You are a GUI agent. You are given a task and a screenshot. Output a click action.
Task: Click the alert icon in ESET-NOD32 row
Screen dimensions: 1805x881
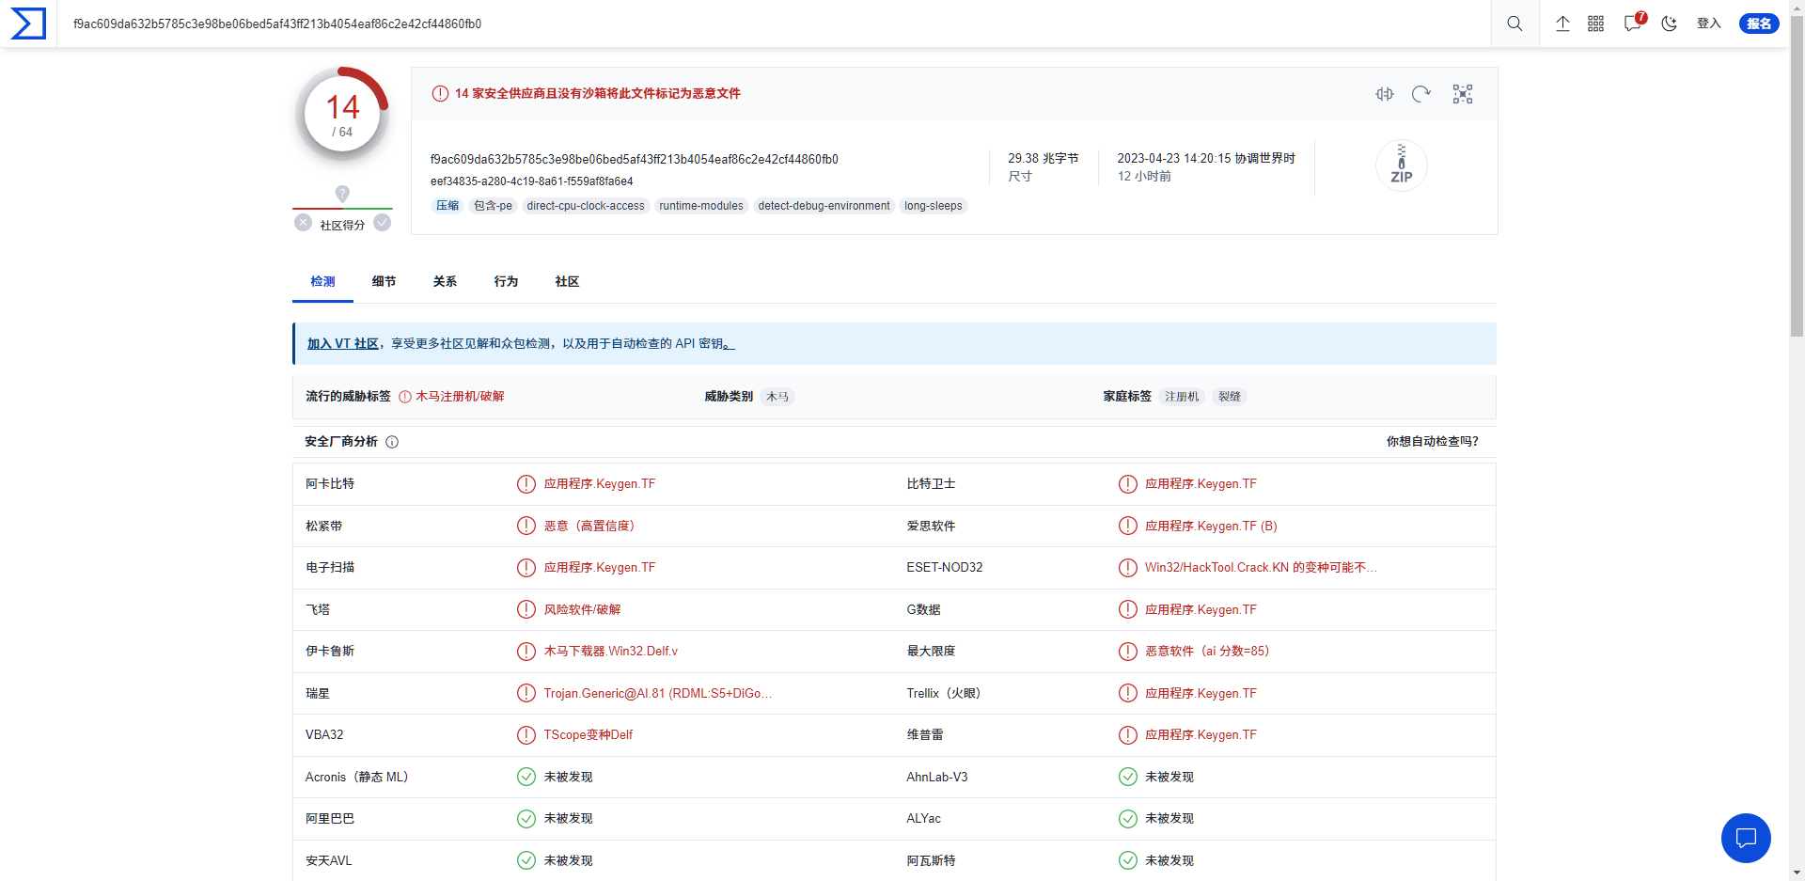click(1128, 568)
